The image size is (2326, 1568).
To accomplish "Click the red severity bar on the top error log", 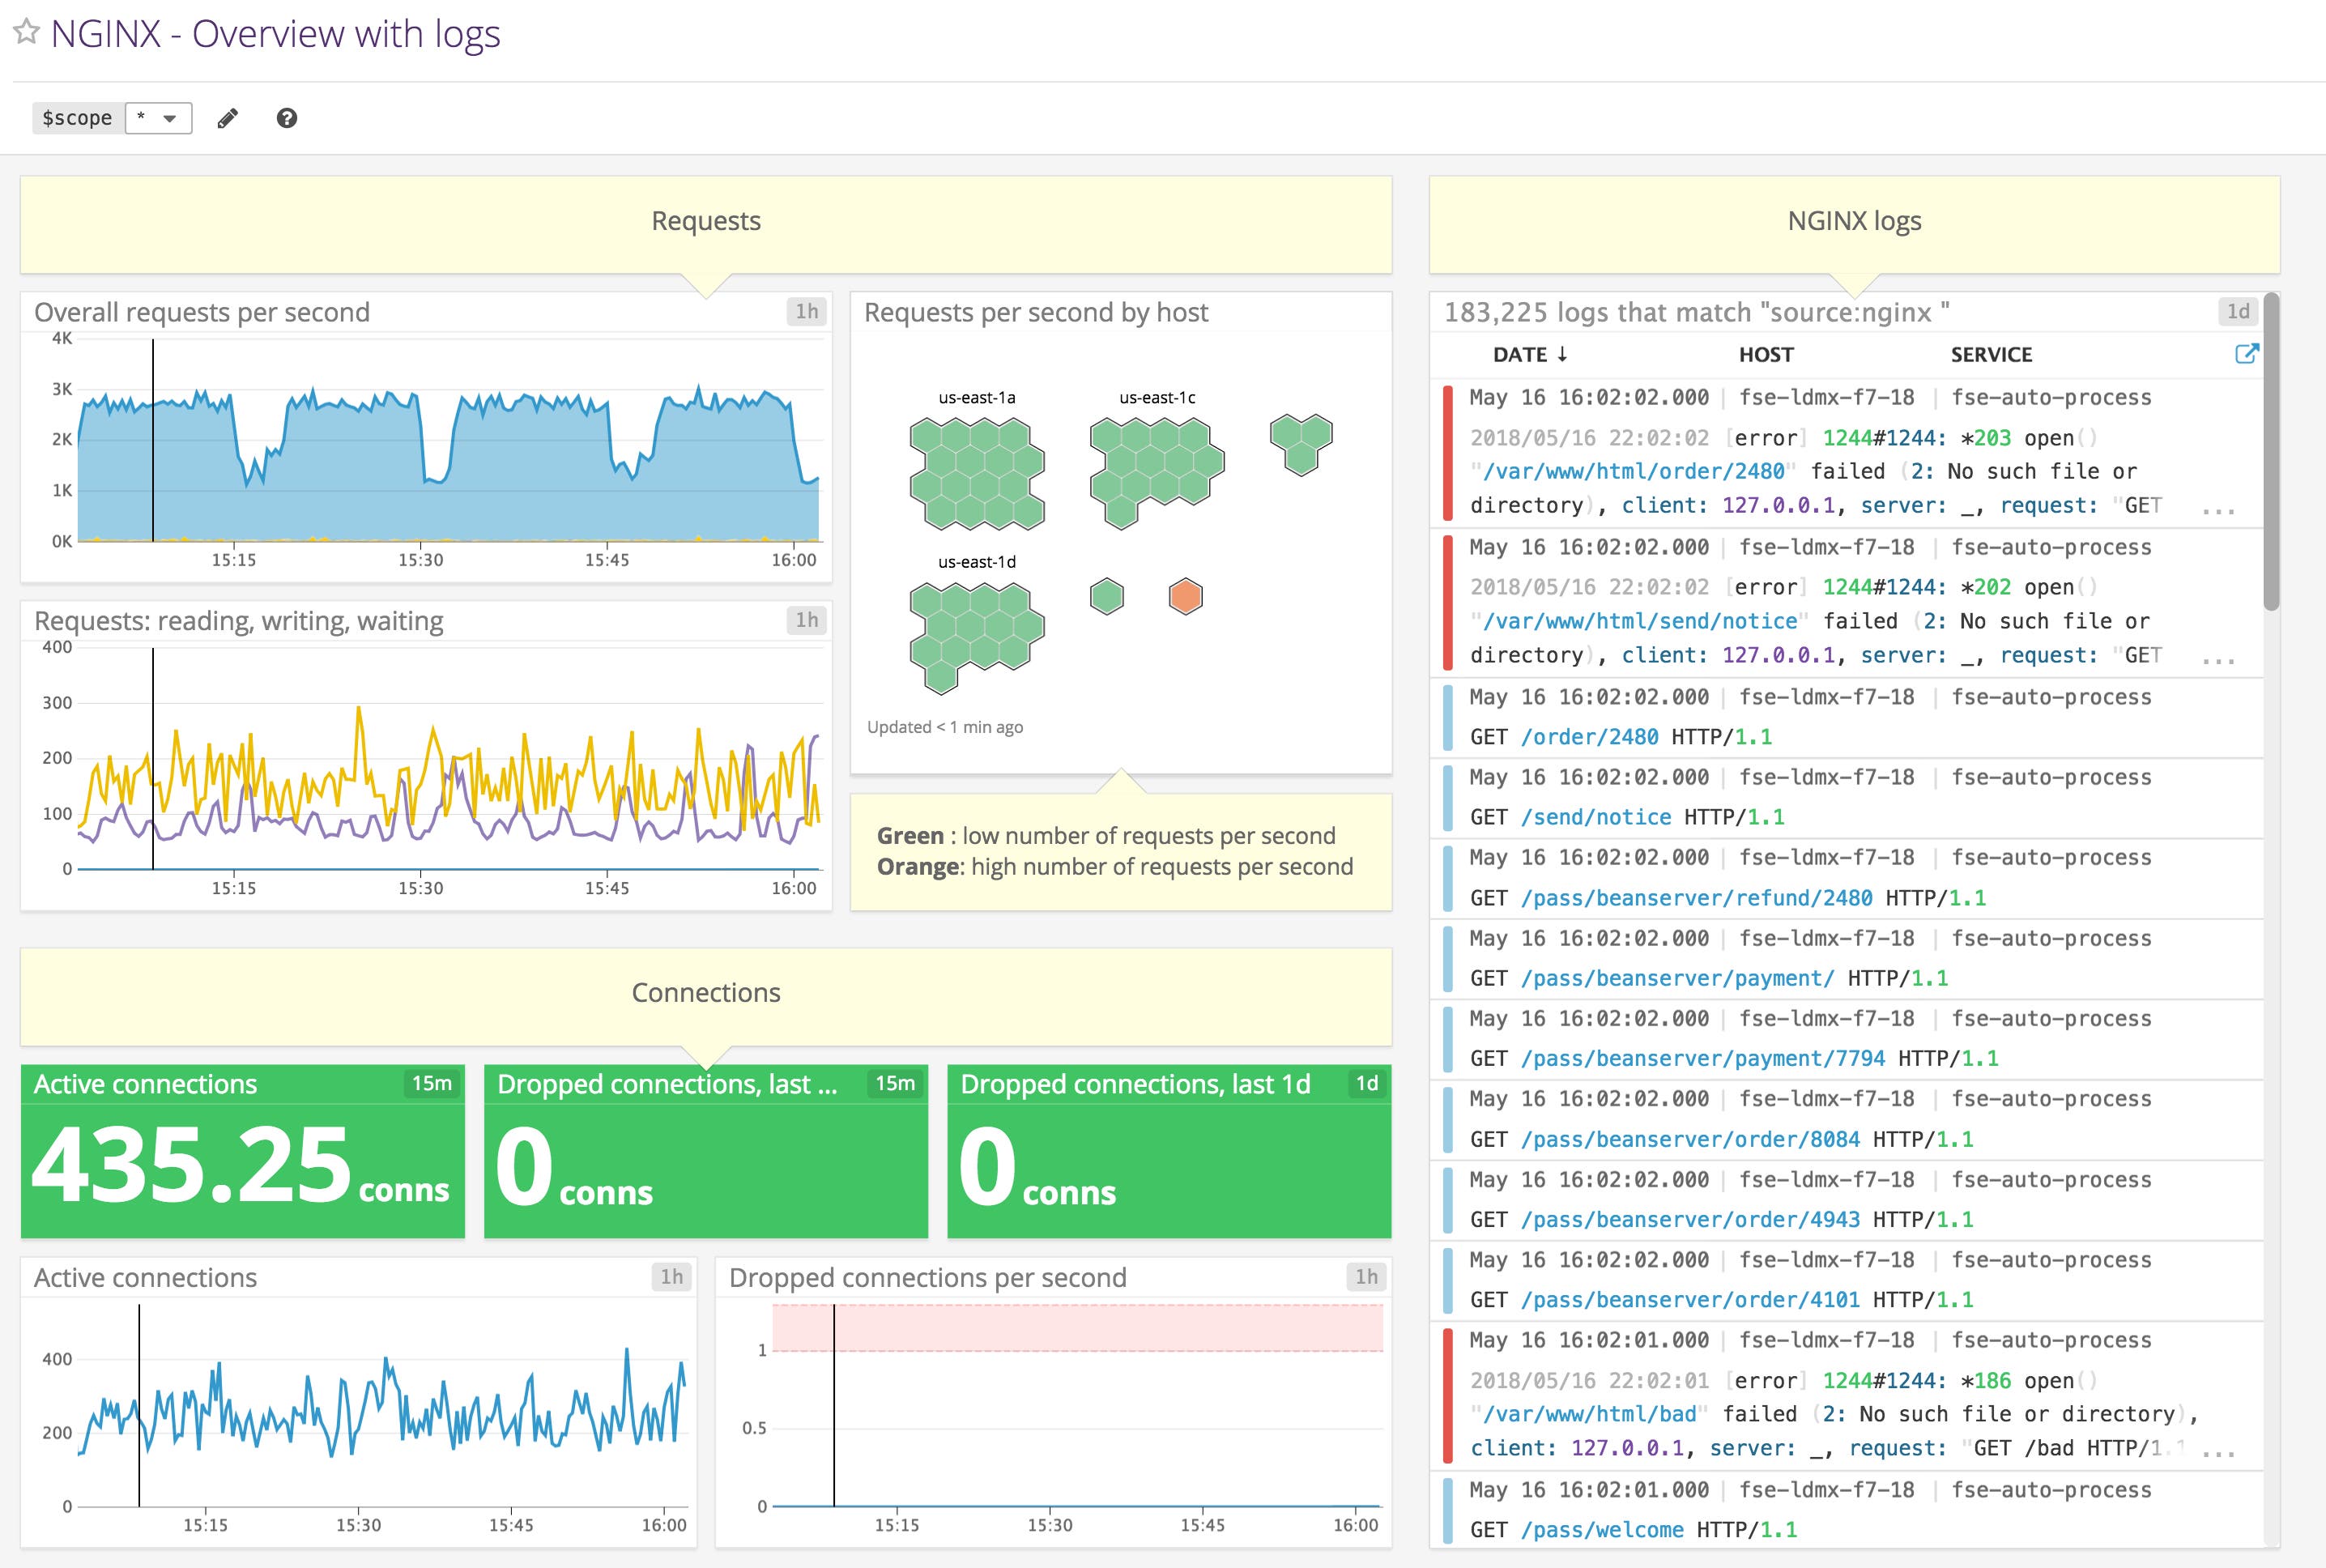I will point(1449,450).
